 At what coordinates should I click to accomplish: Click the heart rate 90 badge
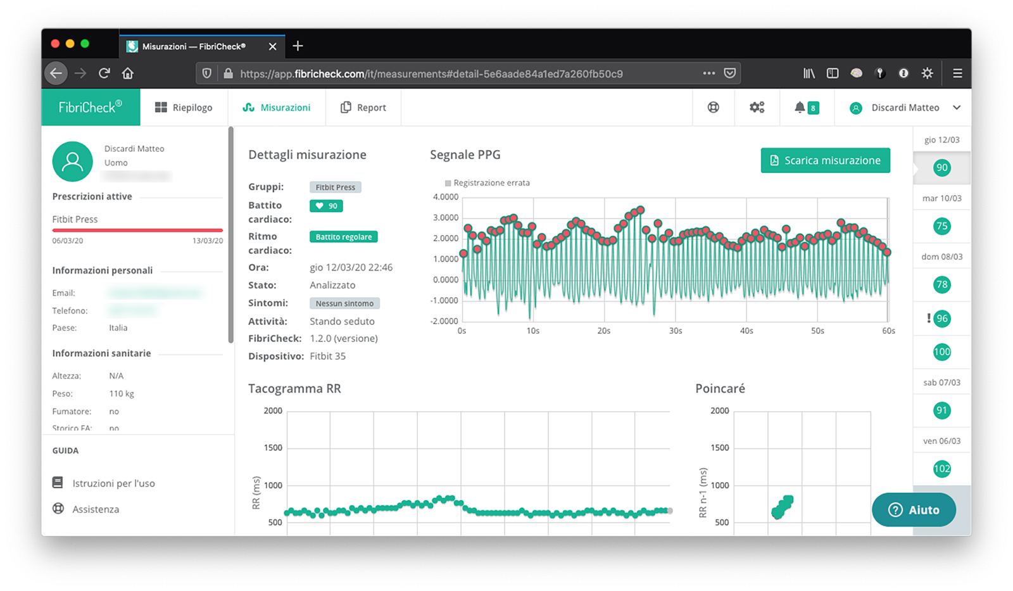(x=326, y=206)
